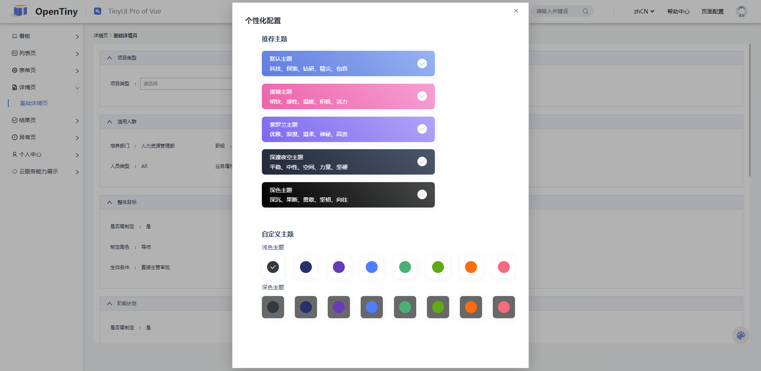The image size is (761, 371).
Task: Collapse the 适用人群 section
Action: point(110,122)
